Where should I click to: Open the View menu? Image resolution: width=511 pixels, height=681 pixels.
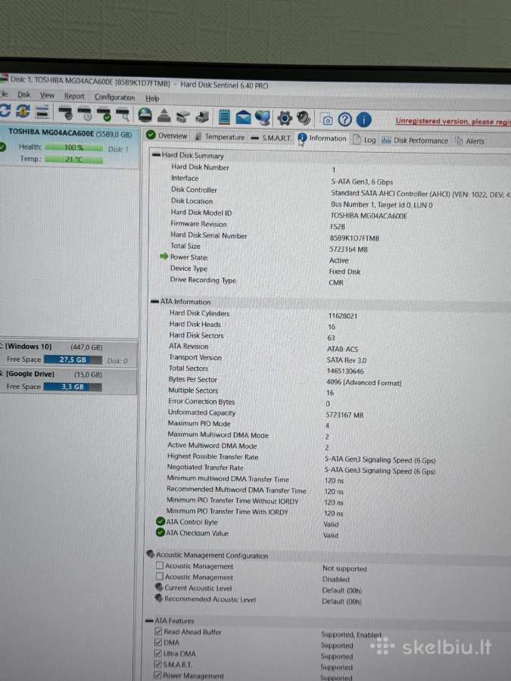[x=48, y=95]
